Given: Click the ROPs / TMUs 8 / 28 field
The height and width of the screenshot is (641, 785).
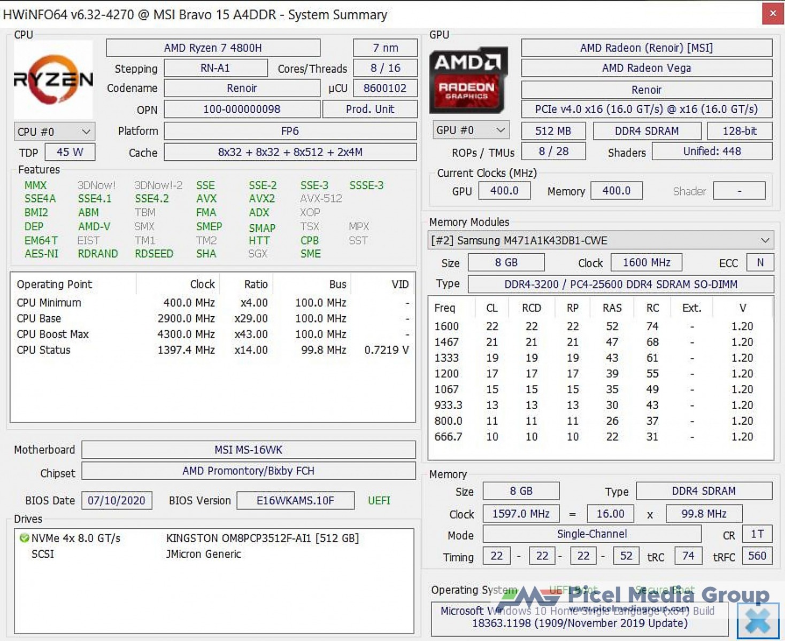Looking at the screenshot, I should pos(553,151).
